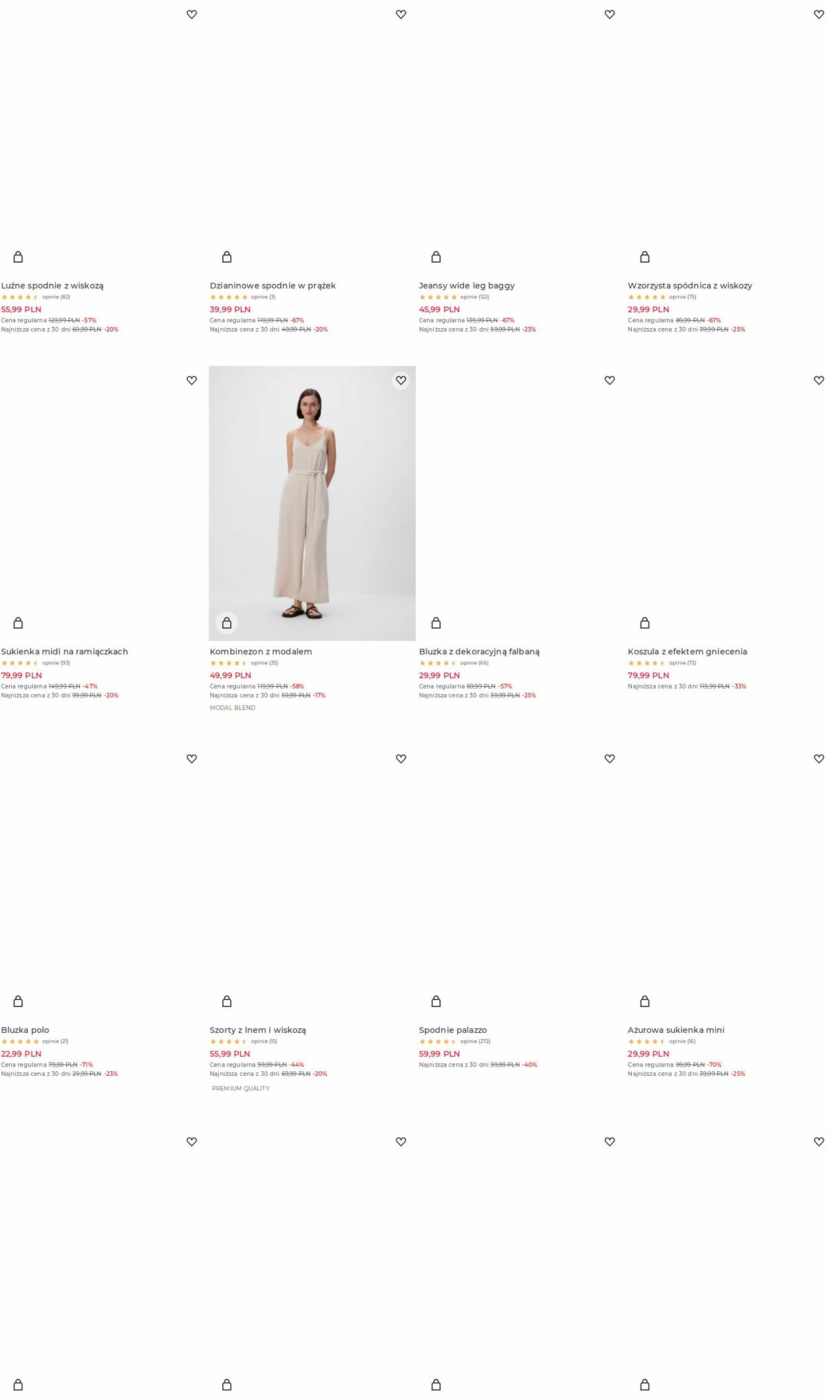Click heart icon above Ażurowa sukienka mini
Image resolution: width=827 pixels, height=1400 pixels.
[819, 759]
